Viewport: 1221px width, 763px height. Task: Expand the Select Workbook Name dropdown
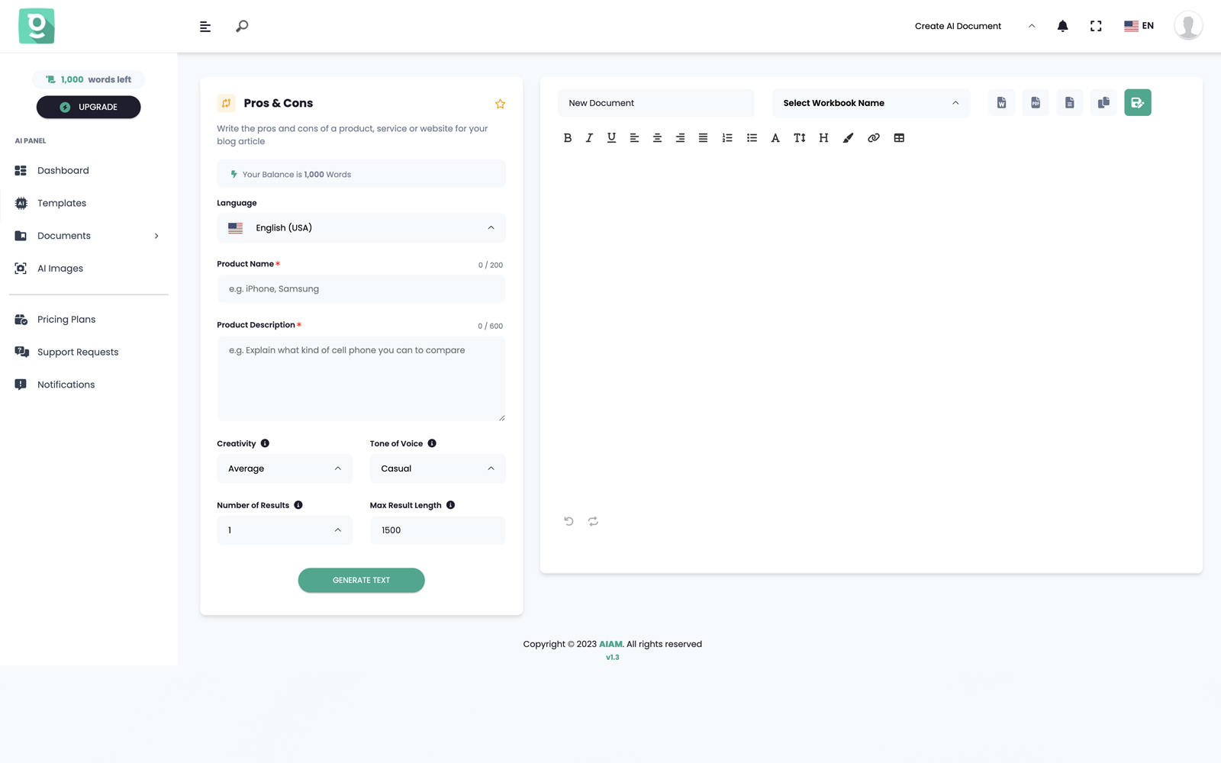point(870,102)
